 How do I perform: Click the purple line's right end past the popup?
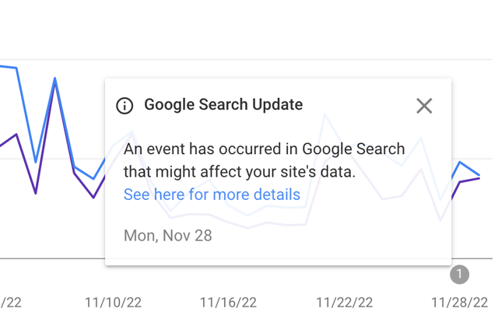click(479, 179)
